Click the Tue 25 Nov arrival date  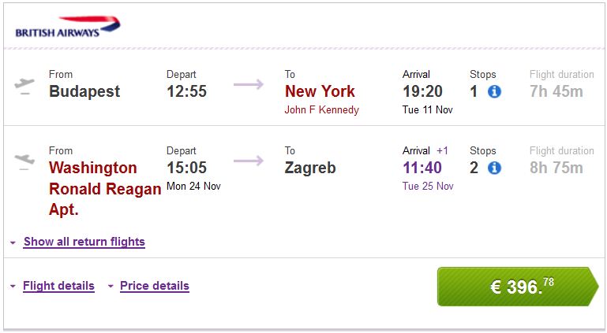[x=428, y=187]
